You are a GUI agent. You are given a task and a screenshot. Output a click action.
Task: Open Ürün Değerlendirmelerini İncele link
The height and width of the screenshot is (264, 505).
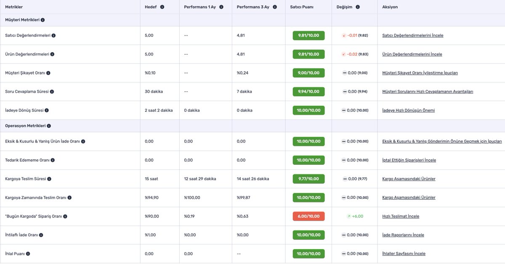coord(412,54)
